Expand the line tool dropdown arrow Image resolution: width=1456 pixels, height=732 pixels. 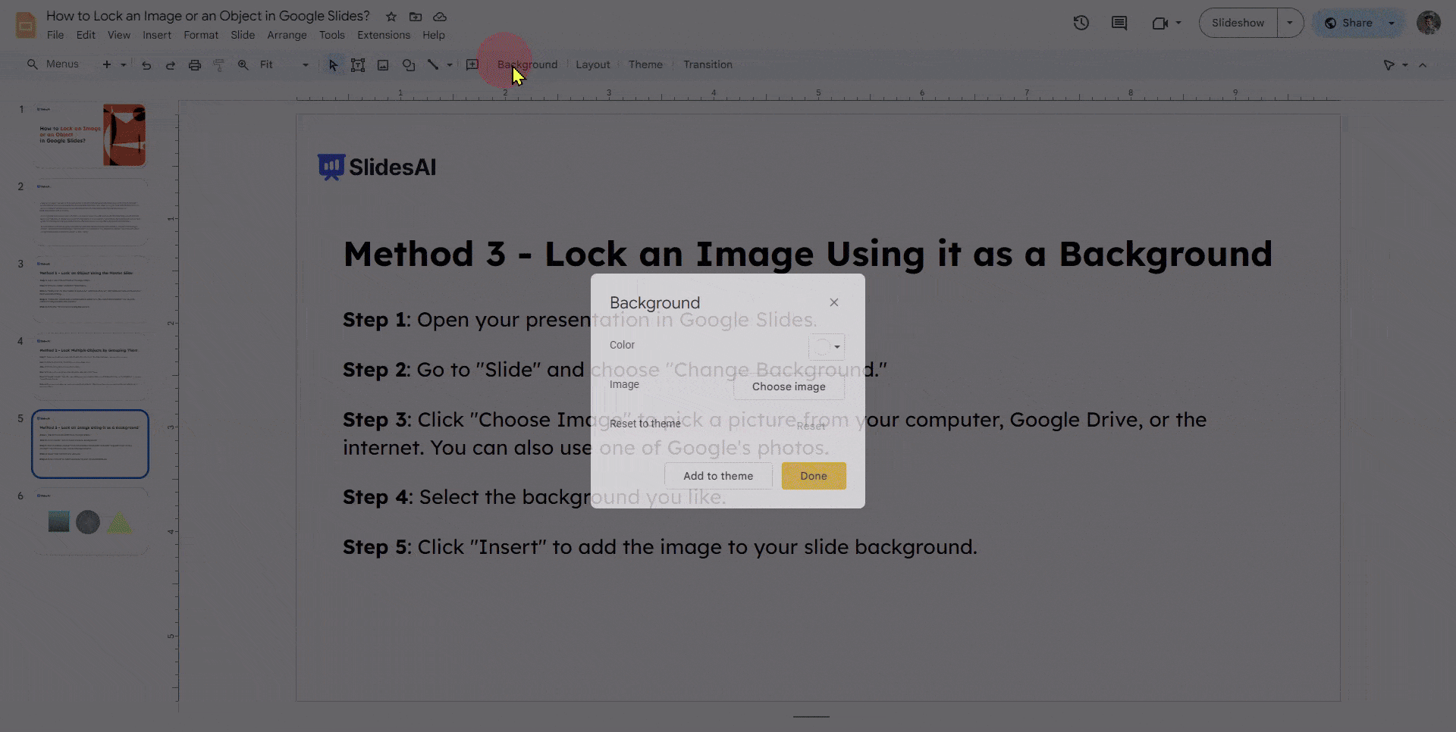pyautogui.click(x=450, y=65)
